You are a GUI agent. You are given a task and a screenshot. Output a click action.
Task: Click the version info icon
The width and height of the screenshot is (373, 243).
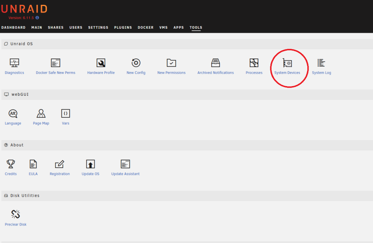pos(37,18)
